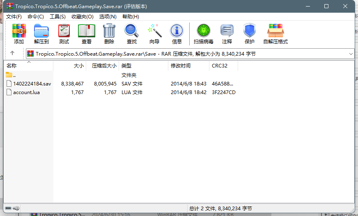Image resolution: width=358 pixels, height=216 pixels.
Task: Click the archive icon in address bar
Action: pos(30,54)
